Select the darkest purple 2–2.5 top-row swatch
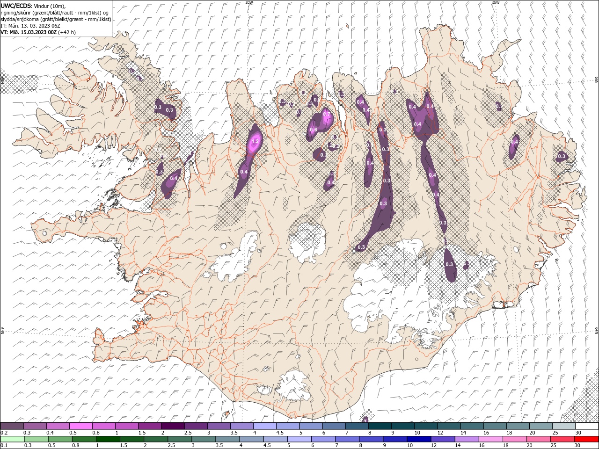The height and width of the screenshot is (449, 599). coord(172,426)
